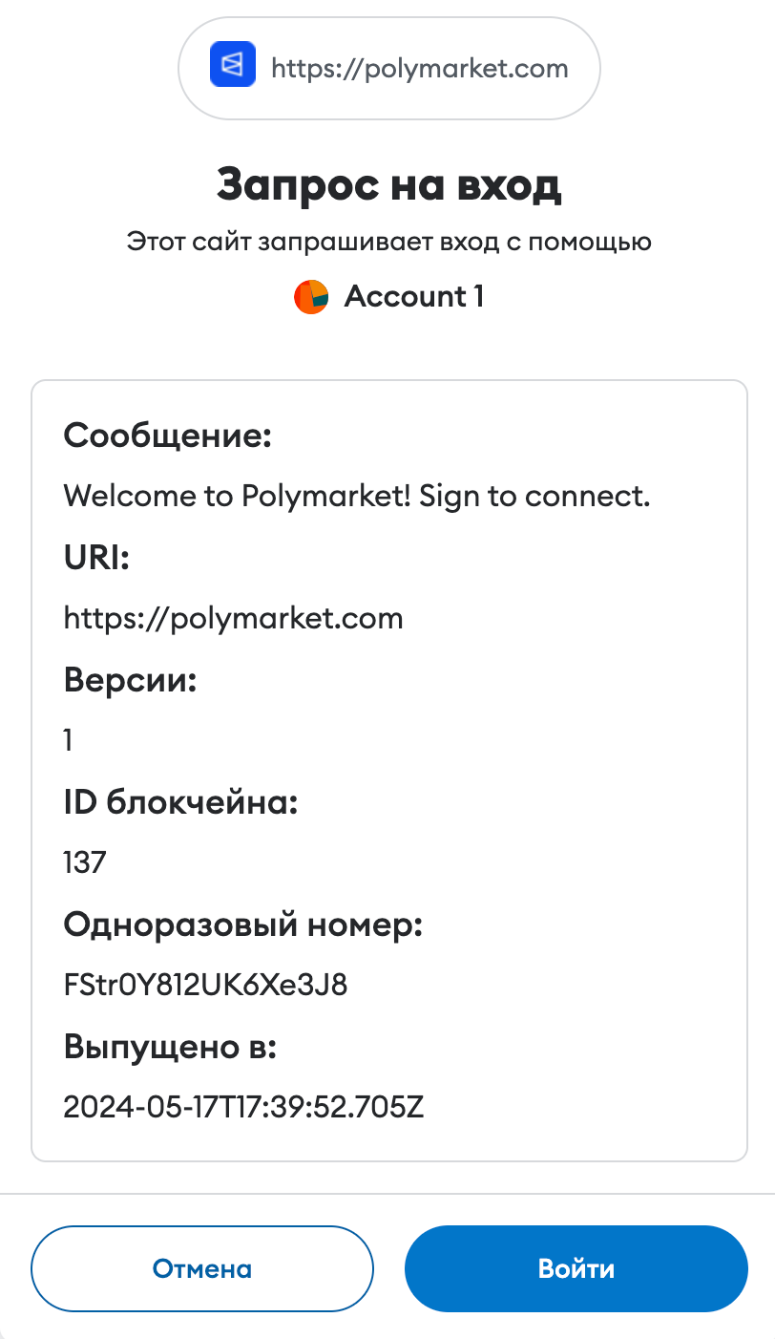Click the Выпущено в label

tap(170, 1047)
